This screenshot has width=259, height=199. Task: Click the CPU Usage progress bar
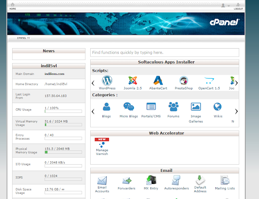tap(63, 111)
